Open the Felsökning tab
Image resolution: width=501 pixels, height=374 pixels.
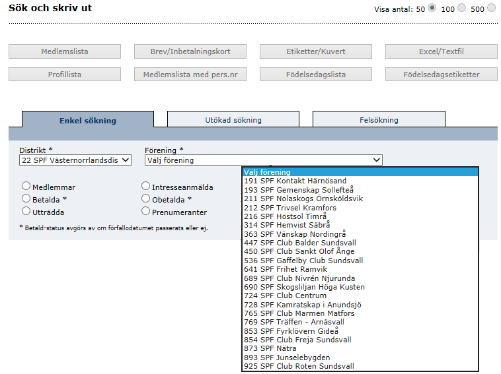point(379,119)
